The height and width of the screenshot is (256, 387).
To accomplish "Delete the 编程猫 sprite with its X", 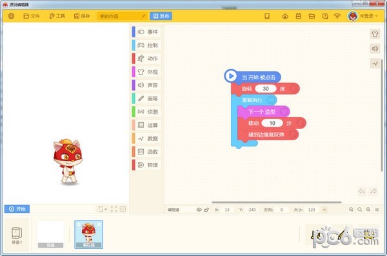I will 99,224.
